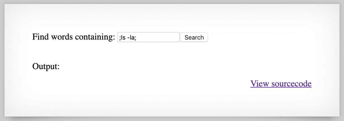Viewport: 344px width, 121px height.
Task: Click the Search button
Action: pyautogui.click(x=194, y=37)
